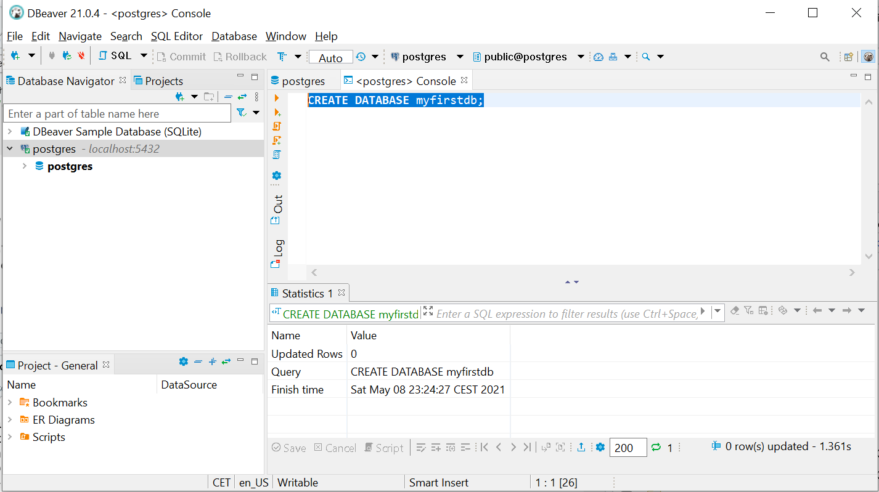Click the navigator Collapse All icon
This screenshot has height=492, width=879.
[x=228, y=97]
